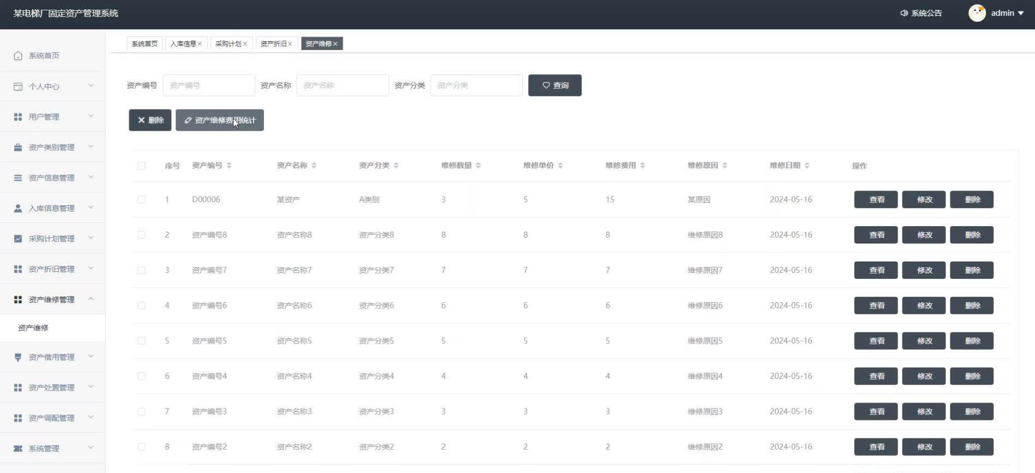Click the admin avatar image
The width and height of the screenshot is (1035, 473).
click(x=977, y=13)
